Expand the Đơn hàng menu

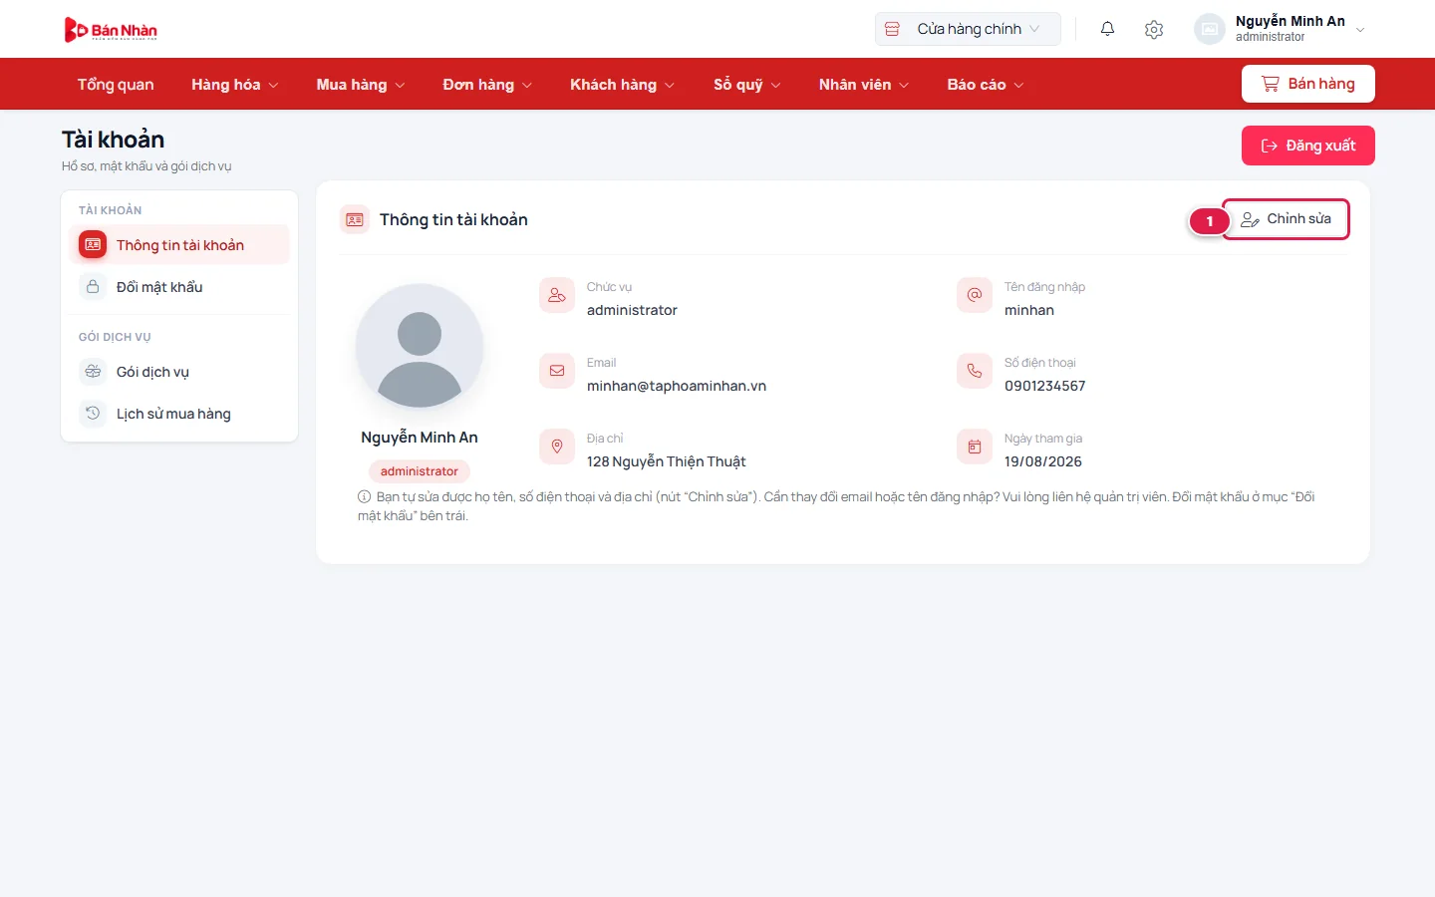487,85
